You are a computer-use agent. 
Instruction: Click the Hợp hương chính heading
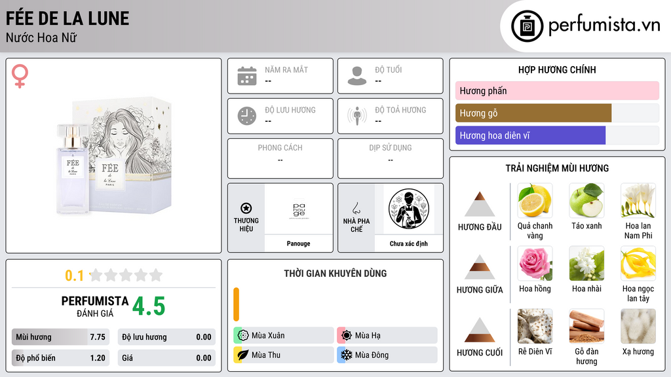pyautogui.click(x=557, y=69)
